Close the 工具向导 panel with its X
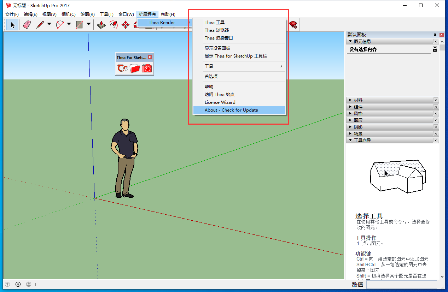448x292 pixels. coord(436,141)
